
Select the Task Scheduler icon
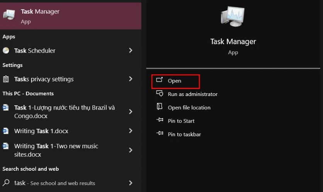tap(6, 50)
